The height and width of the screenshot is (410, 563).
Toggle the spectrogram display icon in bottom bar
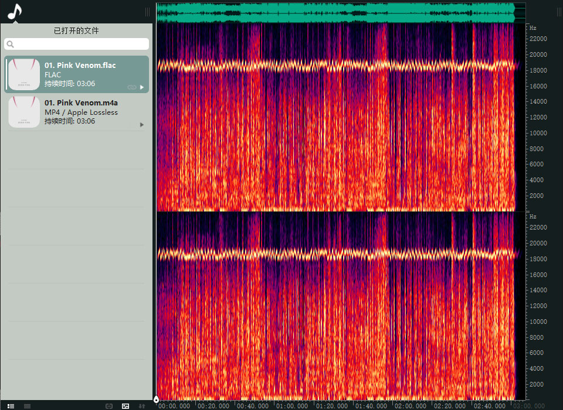pos(125,406)
